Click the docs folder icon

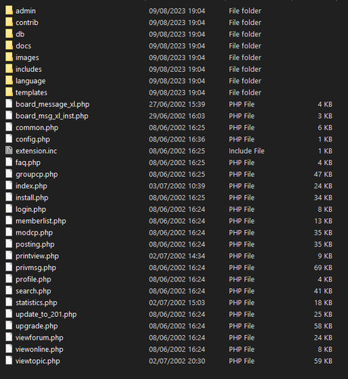9,45
